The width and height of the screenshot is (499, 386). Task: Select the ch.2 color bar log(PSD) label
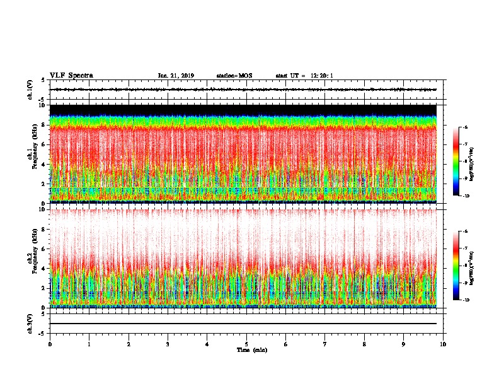[472, 268]
